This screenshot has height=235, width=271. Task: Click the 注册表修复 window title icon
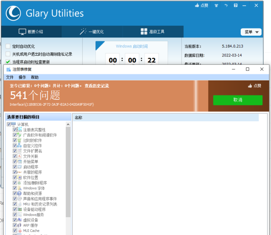(x=8, y=69)
